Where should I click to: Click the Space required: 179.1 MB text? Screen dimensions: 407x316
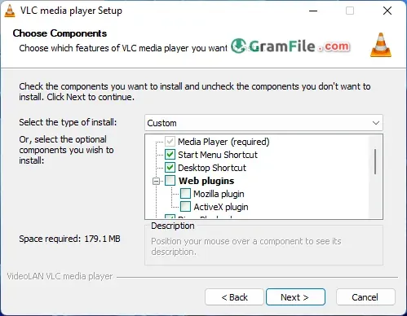pyautogui.click(x=69, y=239)
